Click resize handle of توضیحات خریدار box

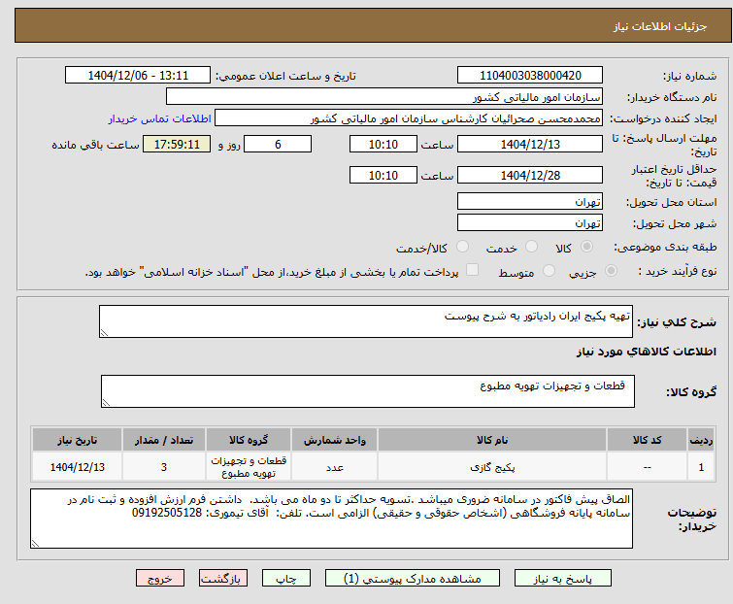point(36,543)
